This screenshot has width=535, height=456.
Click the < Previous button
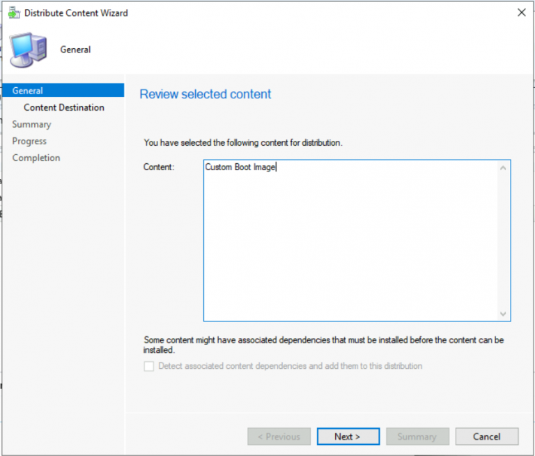pyautogui.click(x=279, y=436)
